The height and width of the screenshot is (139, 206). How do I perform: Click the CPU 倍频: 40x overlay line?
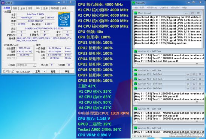tap(90, 32)
